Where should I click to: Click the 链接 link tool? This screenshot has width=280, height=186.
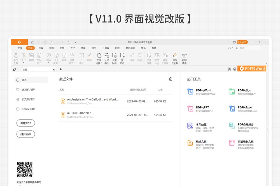click(132, 57)
